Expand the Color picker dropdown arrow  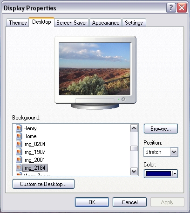point(175,173)
